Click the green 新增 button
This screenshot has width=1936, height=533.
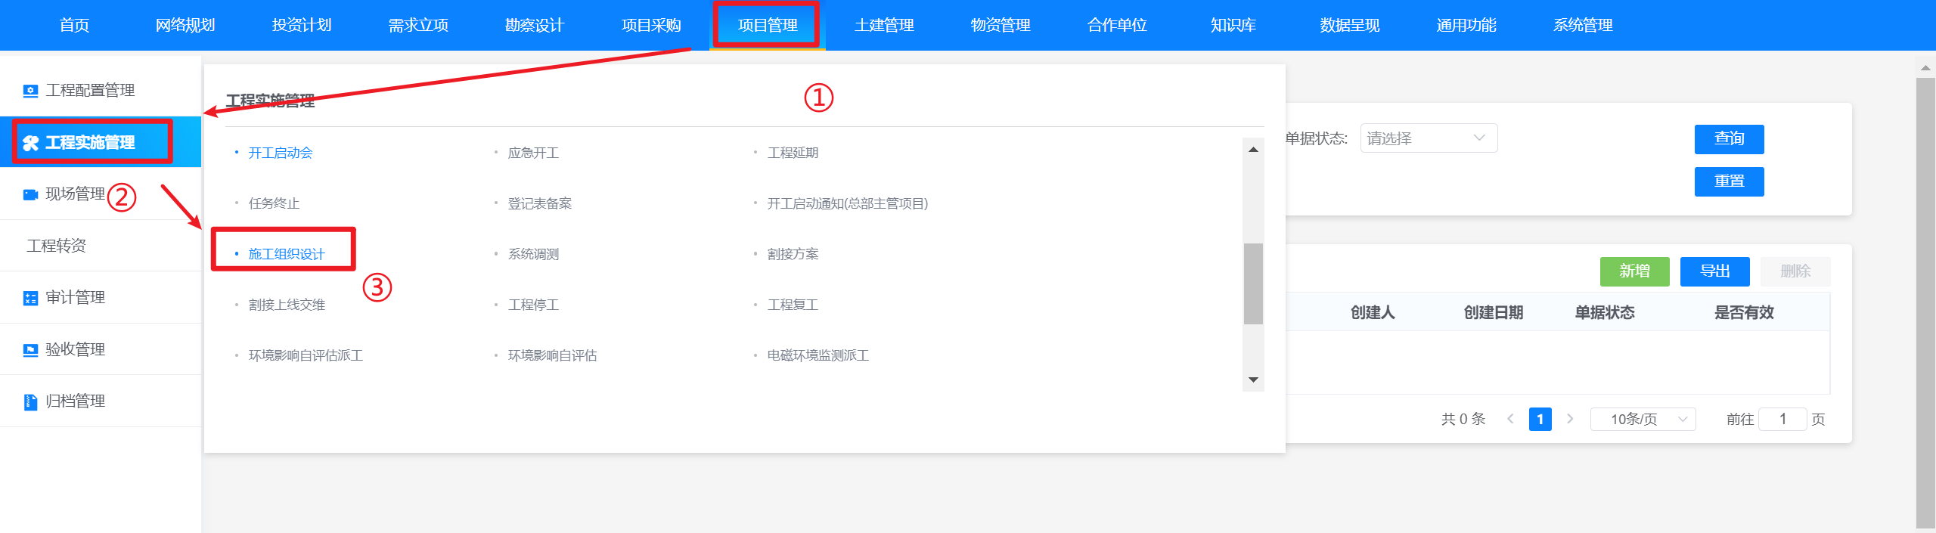[x=1634, y=271]
